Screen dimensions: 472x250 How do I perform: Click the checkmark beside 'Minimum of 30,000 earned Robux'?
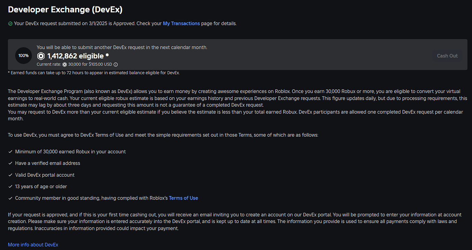tap(10, 151)
